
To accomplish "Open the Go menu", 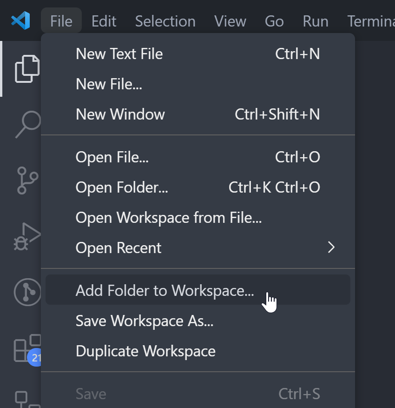I will pos(274,21).
